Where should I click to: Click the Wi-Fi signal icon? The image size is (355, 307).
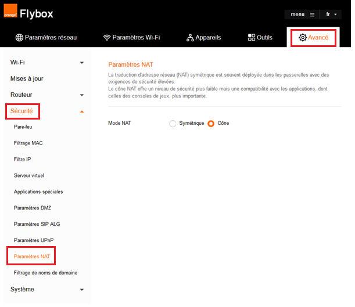[x=107, y=38]
